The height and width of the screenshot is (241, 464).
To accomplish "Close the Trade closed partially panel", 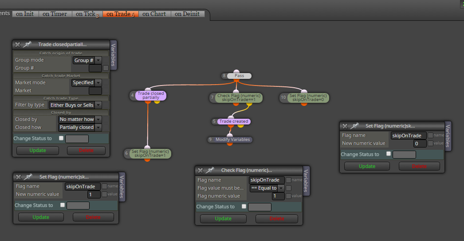I will pyautogui.click(x=18, y=45).
